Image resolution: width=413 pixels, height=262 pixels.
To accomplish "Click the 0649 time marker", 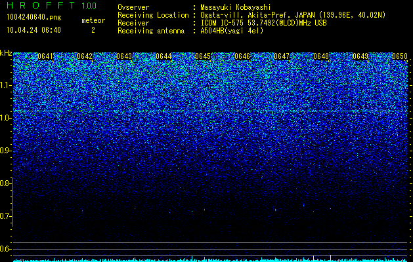I will 360,56.
